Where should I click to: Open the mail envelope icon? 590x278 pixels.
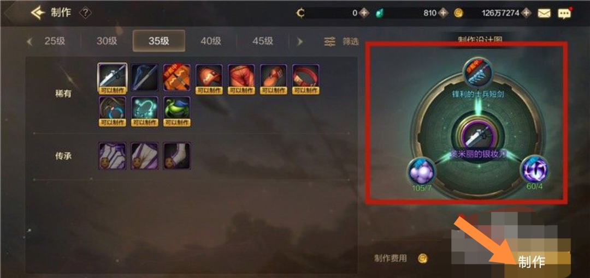(x=544, y=13)
